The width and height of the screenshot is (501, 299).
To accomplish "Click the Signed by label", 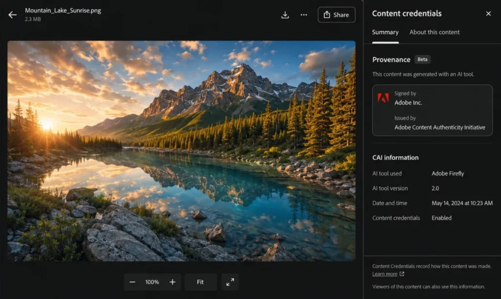I will (x=405, y=93).
